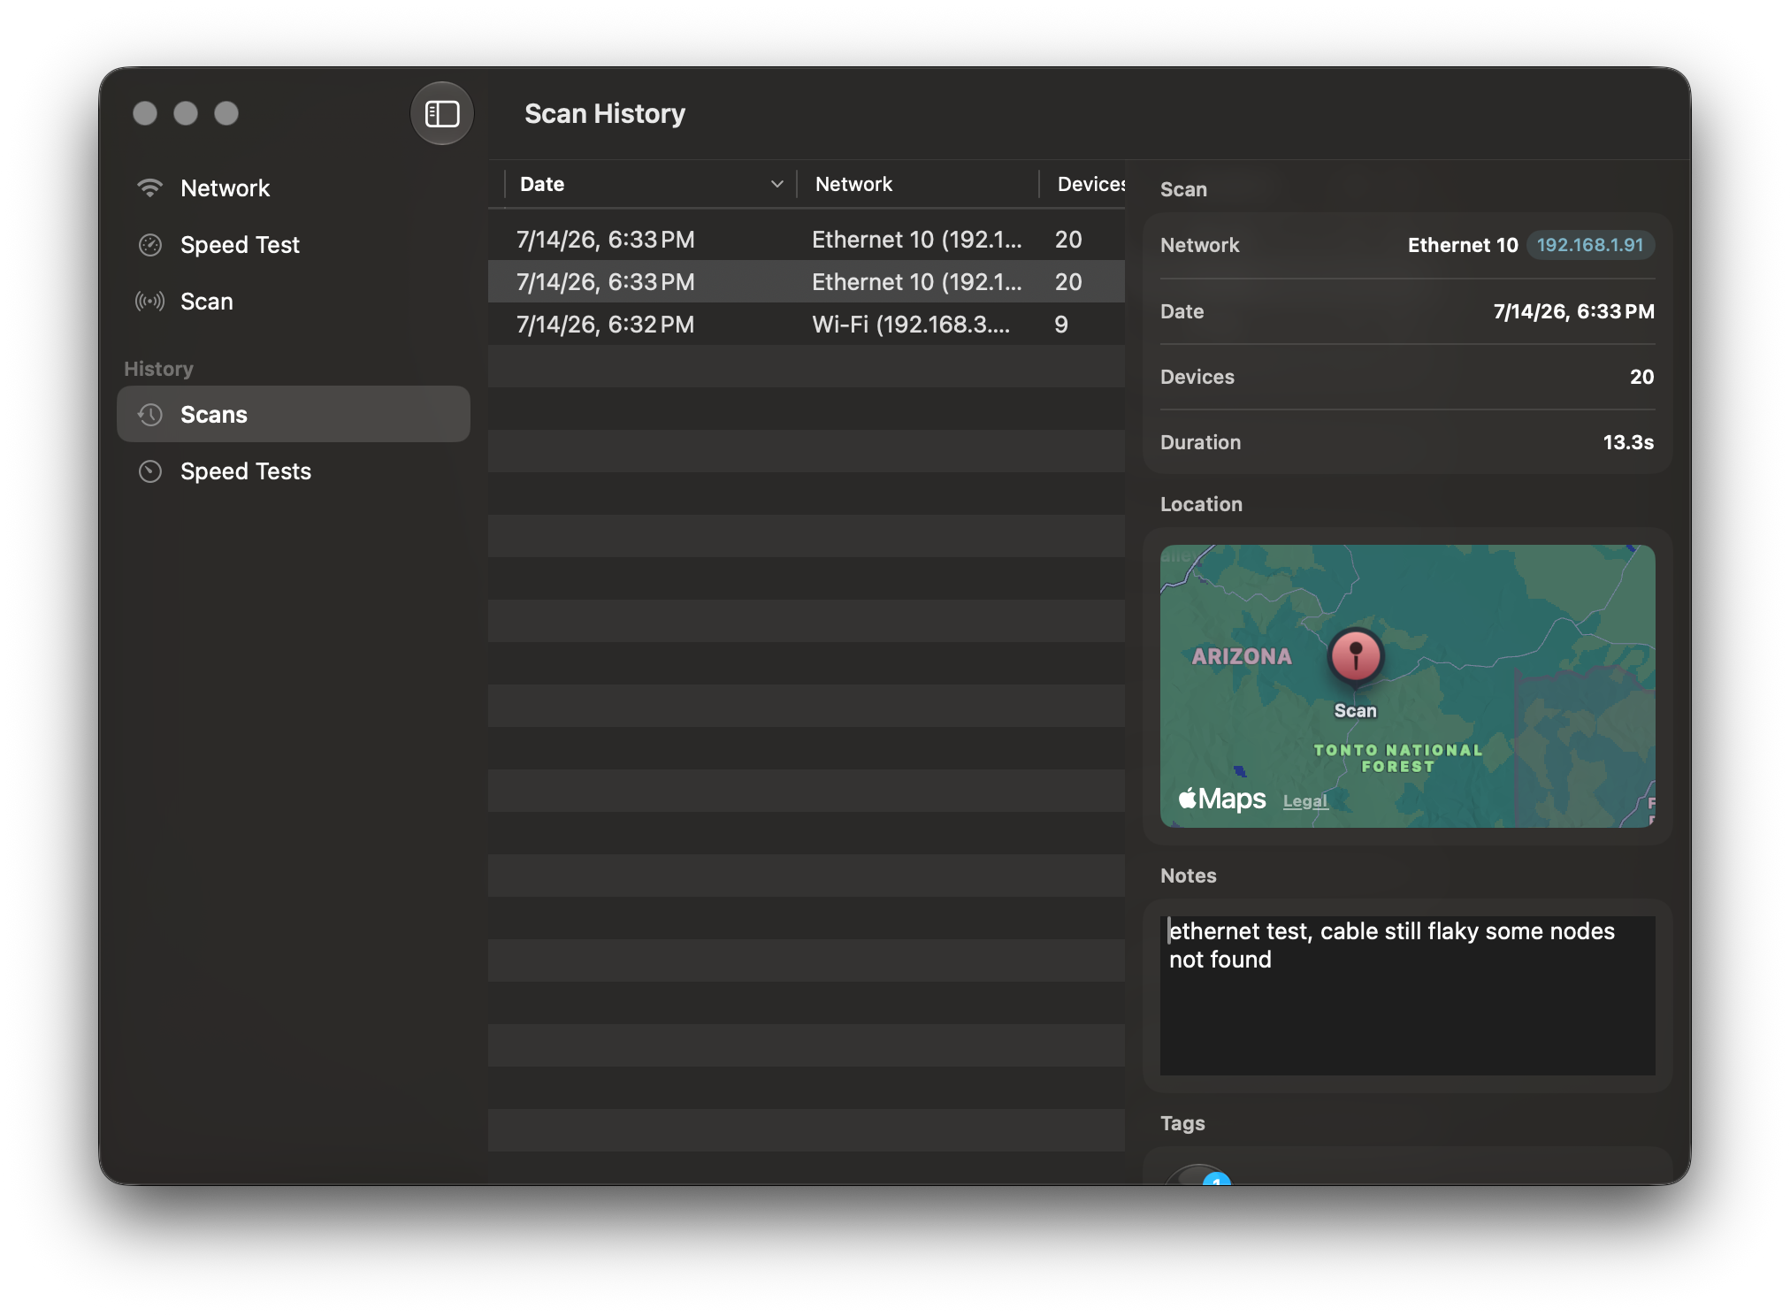
Task: Click the 192.168.1.91 IP address badge
Action: click(1590, 245)
